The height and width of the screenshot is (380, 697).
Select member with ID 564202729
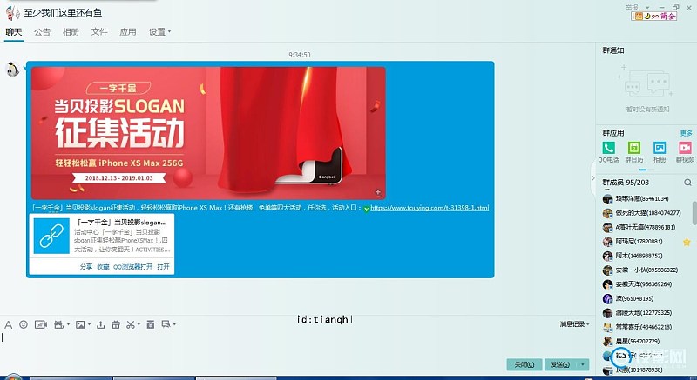coord(640,342)
